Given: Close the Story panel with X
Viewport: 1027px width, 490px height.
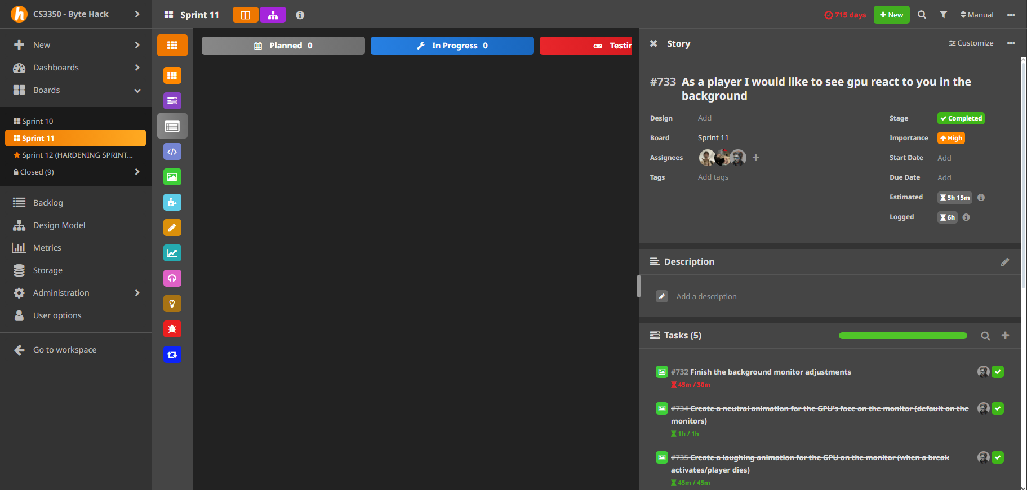Looking at the screenshot, I should 653,43.
